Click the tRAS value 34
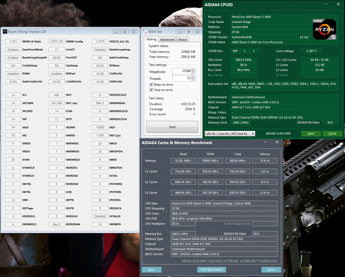The image size is (345, 277). point(13,127)
